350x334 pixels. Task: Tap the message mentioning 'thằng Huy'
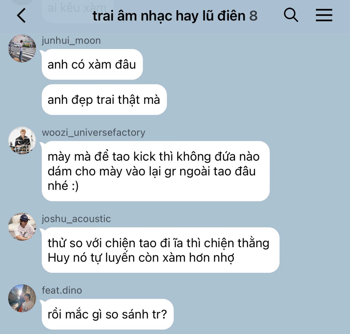point(160,250)
